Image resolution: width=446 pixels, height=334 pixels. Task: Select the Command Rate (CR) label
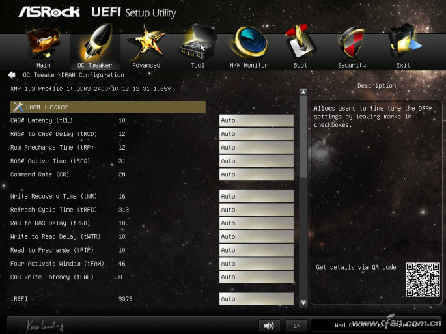click(x=40, y=174)
